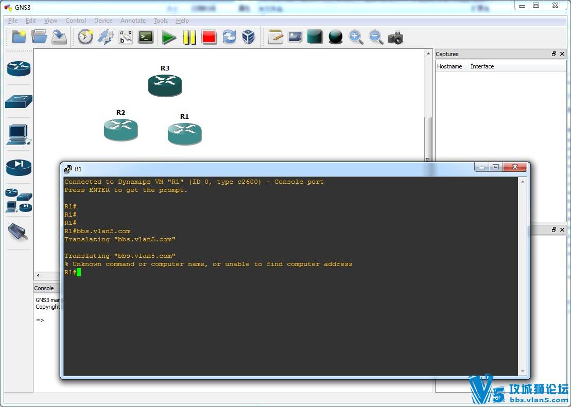Open console to all devices icon

pyautogui.click(x=146, y=37)
